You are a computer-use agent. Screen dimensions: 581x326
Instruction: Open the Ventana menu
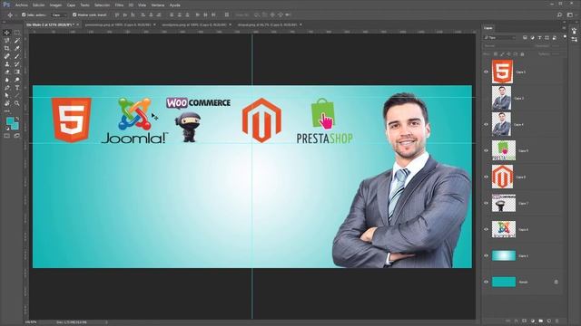tap(158, 5)
